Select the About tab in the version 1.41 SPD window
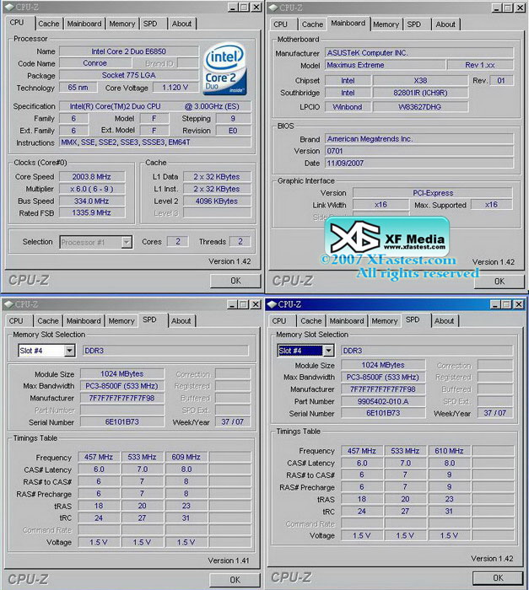 tap(181, 321)
